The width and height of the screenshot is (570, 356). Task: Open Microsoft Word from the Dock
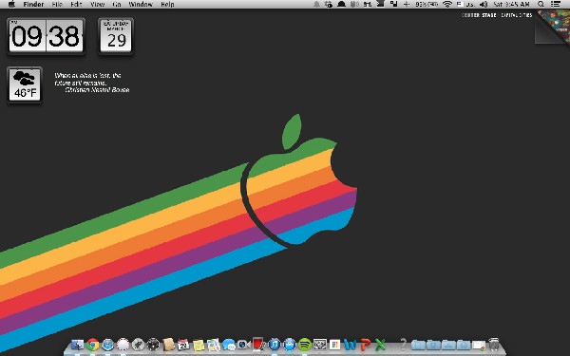[x=350, y=344]
